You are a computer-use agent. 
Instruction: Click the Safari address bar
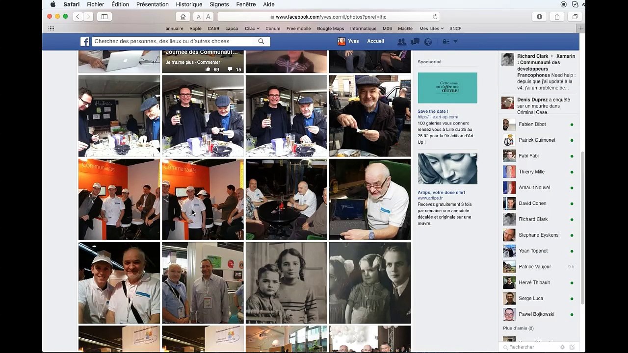tap(329, 17)
